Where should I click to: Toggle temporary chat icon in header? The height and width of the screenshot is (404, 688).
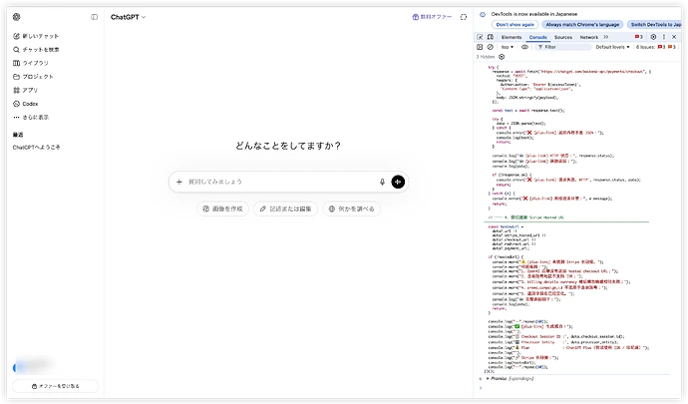(x=464, y=17)
